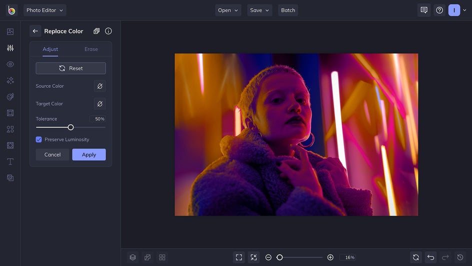Select the Adjust tab

[50, 49]
